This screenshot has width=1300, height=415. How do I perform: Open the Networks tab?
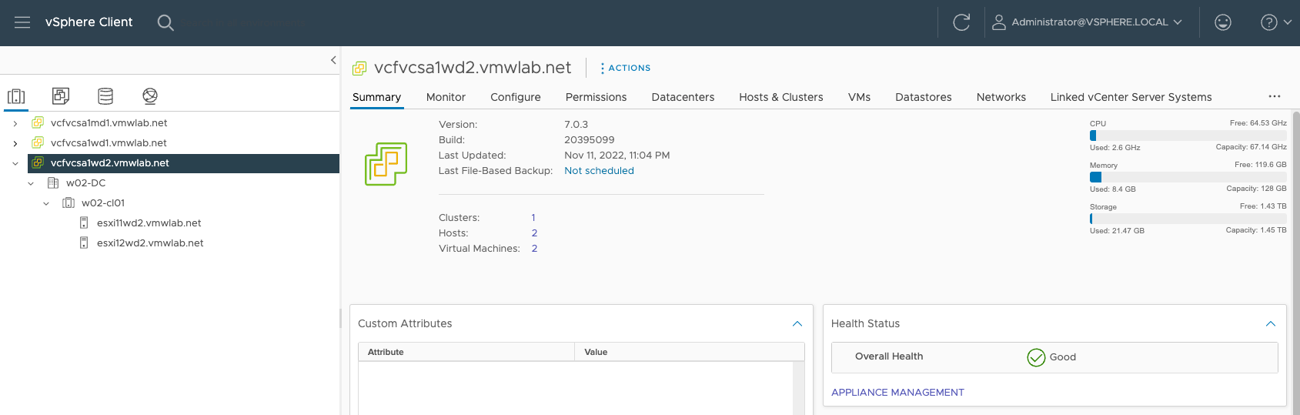coord(1001,97)
